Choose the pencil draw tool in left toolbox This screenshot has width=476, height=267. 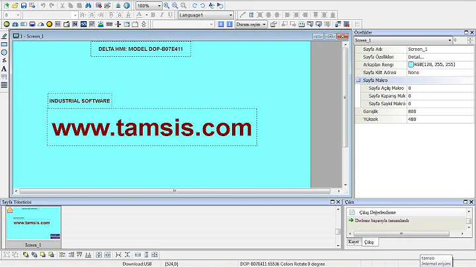[4, 36]
